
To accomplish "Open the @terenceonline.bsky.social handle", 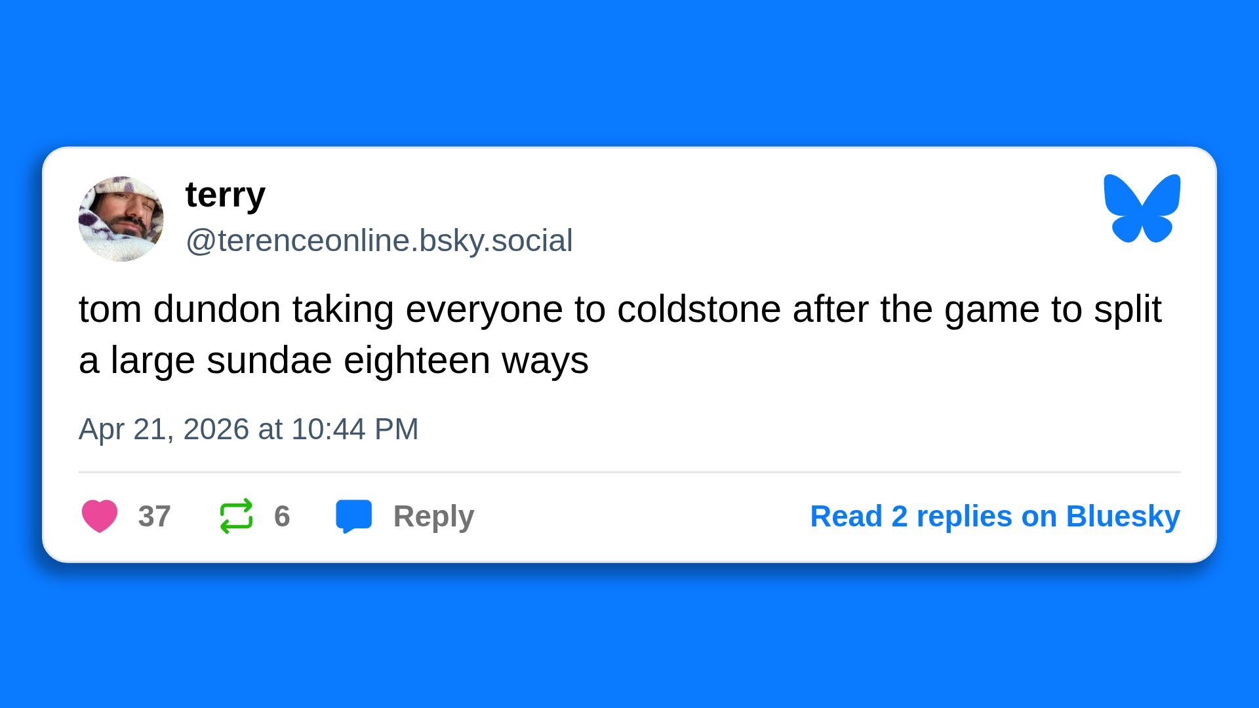I will pyautogui.click(x=379, y=241).
